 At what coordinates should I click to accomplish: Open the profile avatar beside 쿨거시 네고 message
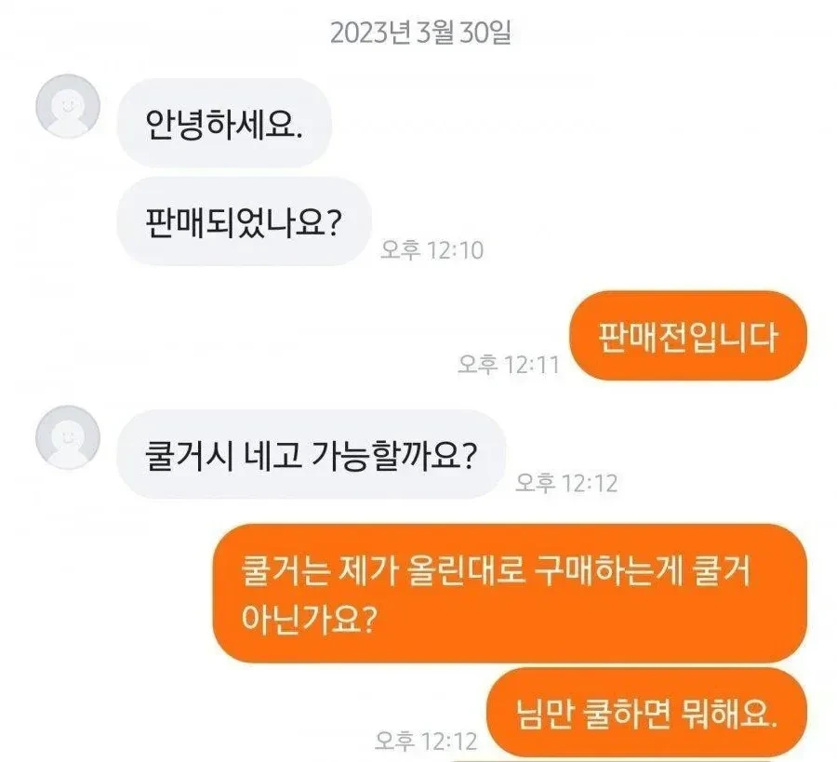(x=68, y=436)
